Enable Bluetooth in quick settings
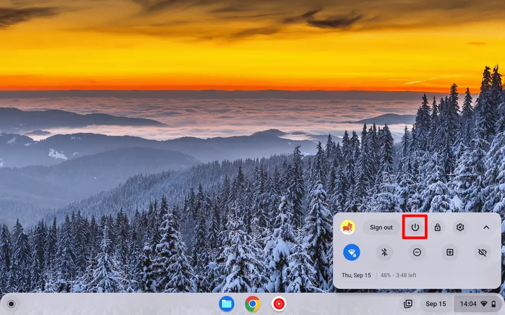Screen dimensions: 505x315 coord(385,253)
